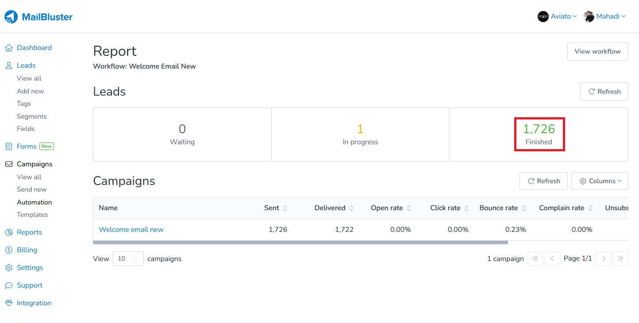This screenshot has height=323, width=639.
Task: Click the campaigns per page stepper field
Action: (x=128, y=258)
